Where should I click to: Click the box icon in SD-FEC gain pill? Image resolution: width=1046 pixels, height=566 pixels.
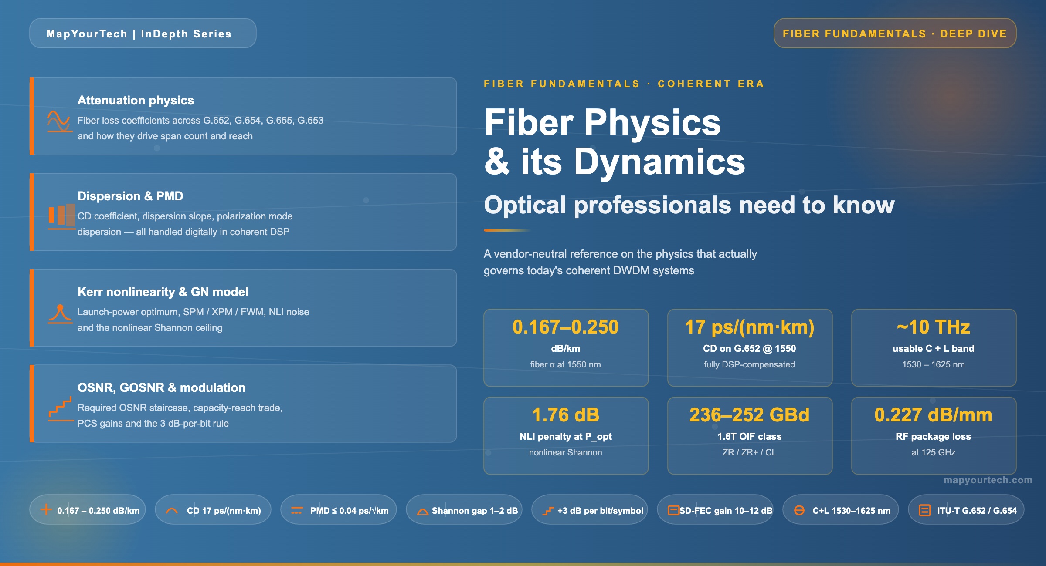(x=673, y=510)
